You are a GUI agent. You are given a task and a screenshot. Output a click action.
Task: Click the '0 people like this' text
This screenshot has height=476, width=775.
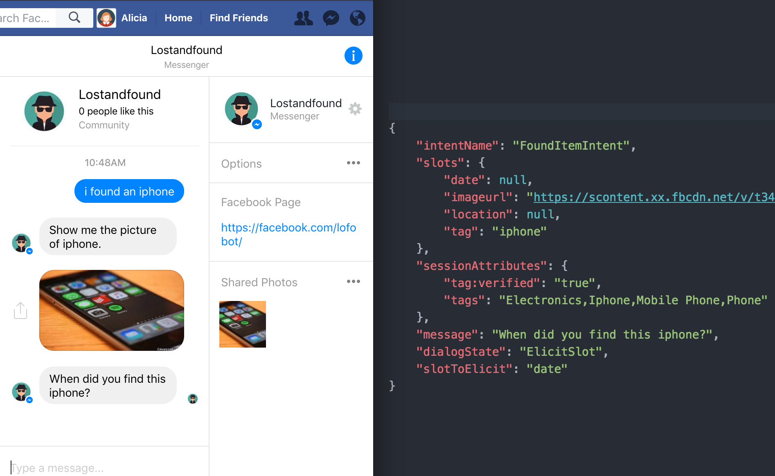(116, 111)
